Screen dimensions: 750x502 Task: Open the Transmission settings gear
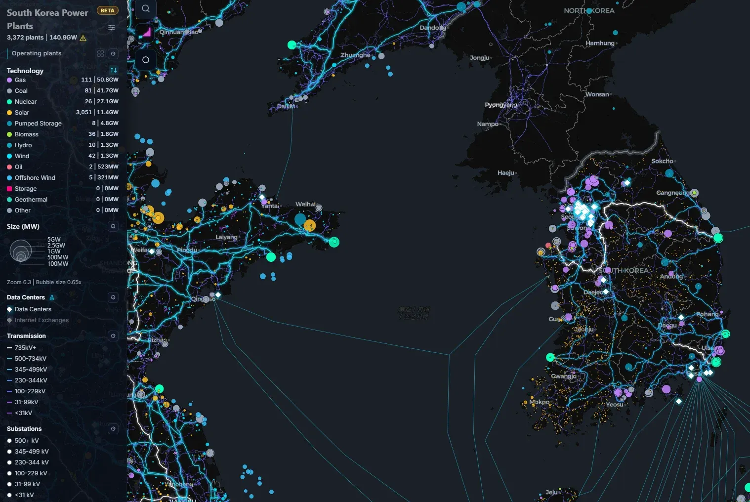(113, 336)
